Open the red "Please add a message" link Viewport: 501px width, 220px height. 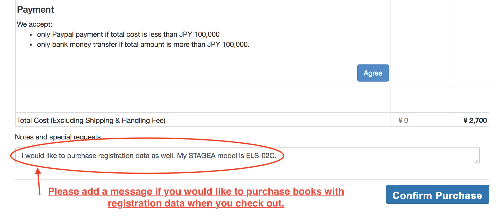(196, 192)
